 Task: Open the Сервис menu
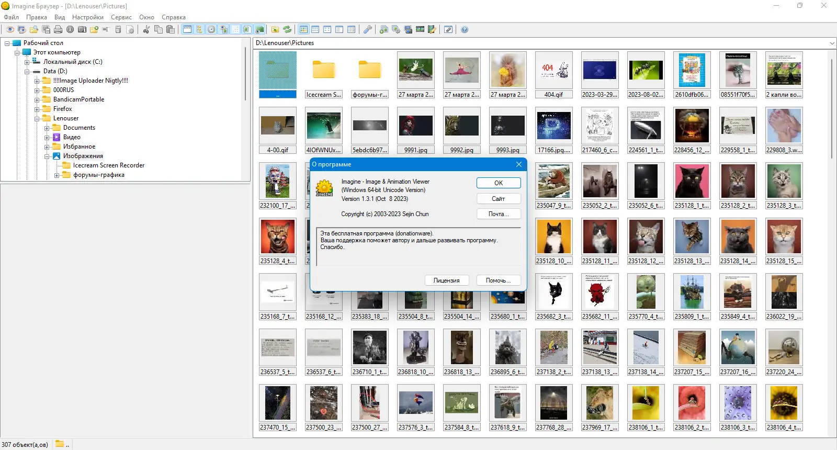pos(121,17)
